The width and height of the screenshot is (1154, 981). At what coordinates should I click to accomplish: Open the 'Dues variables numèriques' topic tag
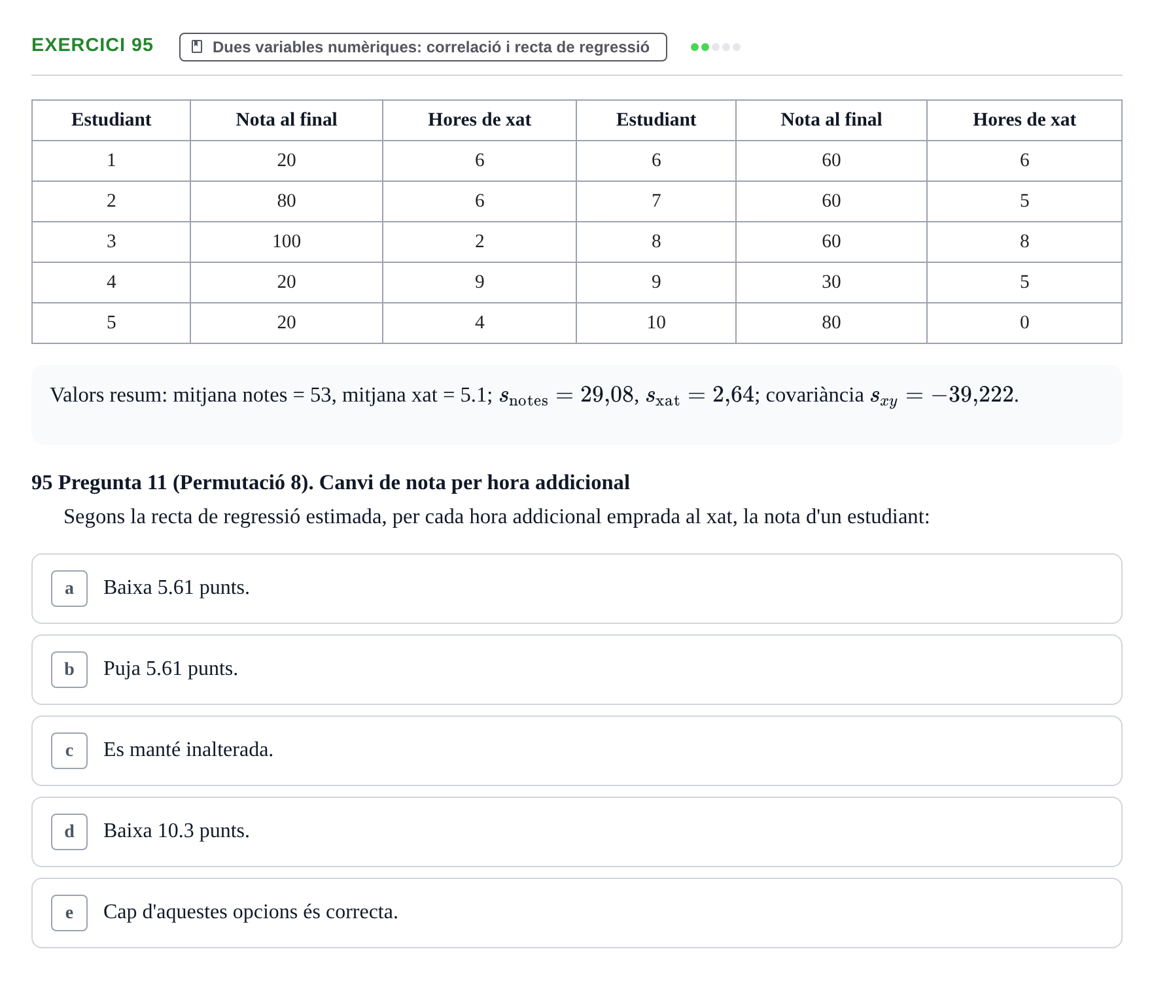423,47
